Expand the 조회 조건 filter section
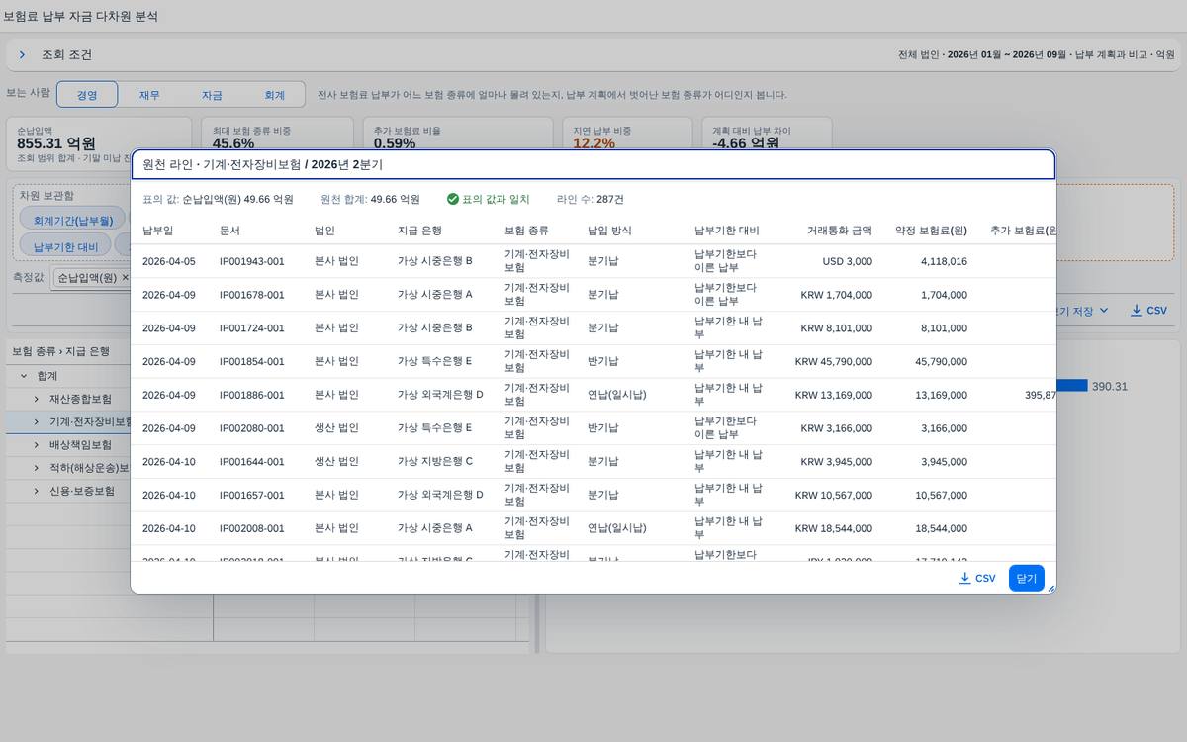 tap(22, 55)
